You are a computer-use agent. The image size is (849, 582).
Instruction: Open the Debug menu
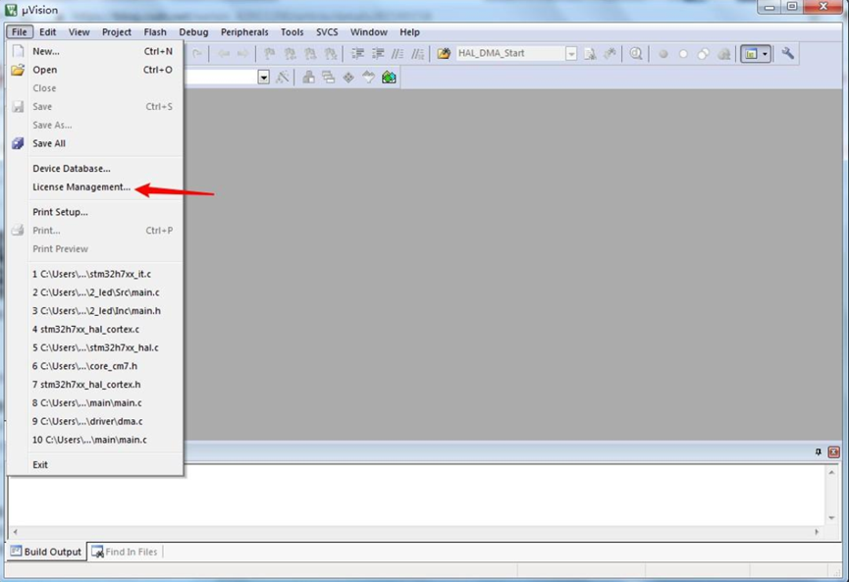[x=193, y=32]
